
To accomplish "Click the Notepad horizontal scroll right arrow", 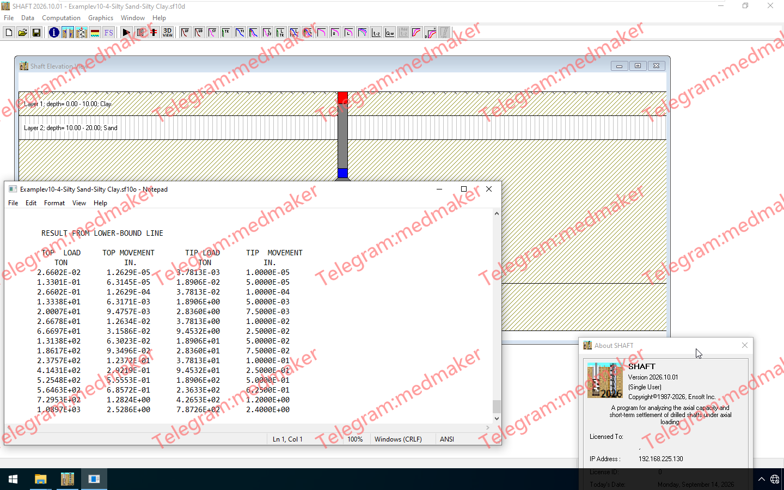I will [x=487, y=428].
